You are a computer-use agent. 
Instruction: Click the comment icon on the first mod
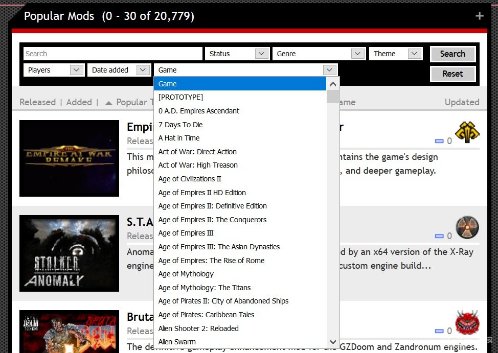(x=439, y=141)
